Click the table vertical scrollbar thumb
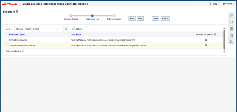Screen dimensions: 237x112 (224, 40)
